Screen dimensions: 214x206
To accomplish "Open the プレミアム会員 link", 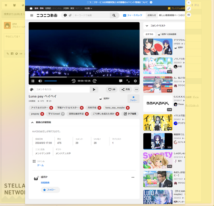I will 176,9.
